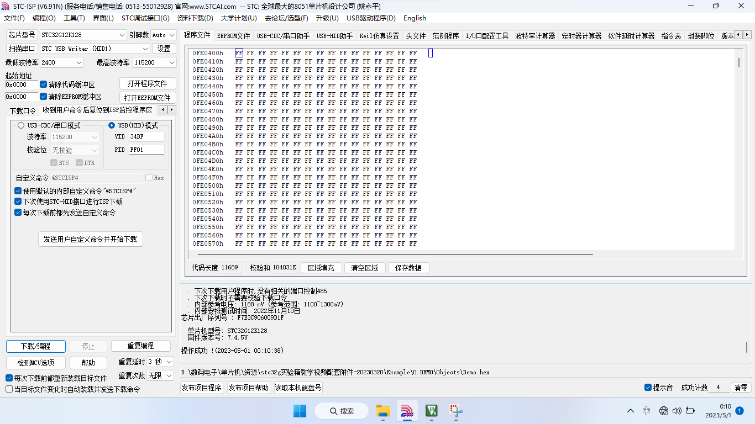Click 发送用户自定义命令并开始下载 button
Viewport: 755px width, 424px height.
[x=90, y=239]
